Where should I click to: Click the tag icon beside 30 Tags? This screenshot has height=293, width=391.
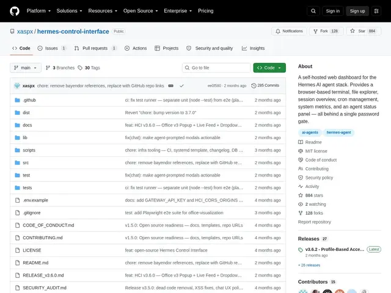pyautogui.click(x=80, y=68)
